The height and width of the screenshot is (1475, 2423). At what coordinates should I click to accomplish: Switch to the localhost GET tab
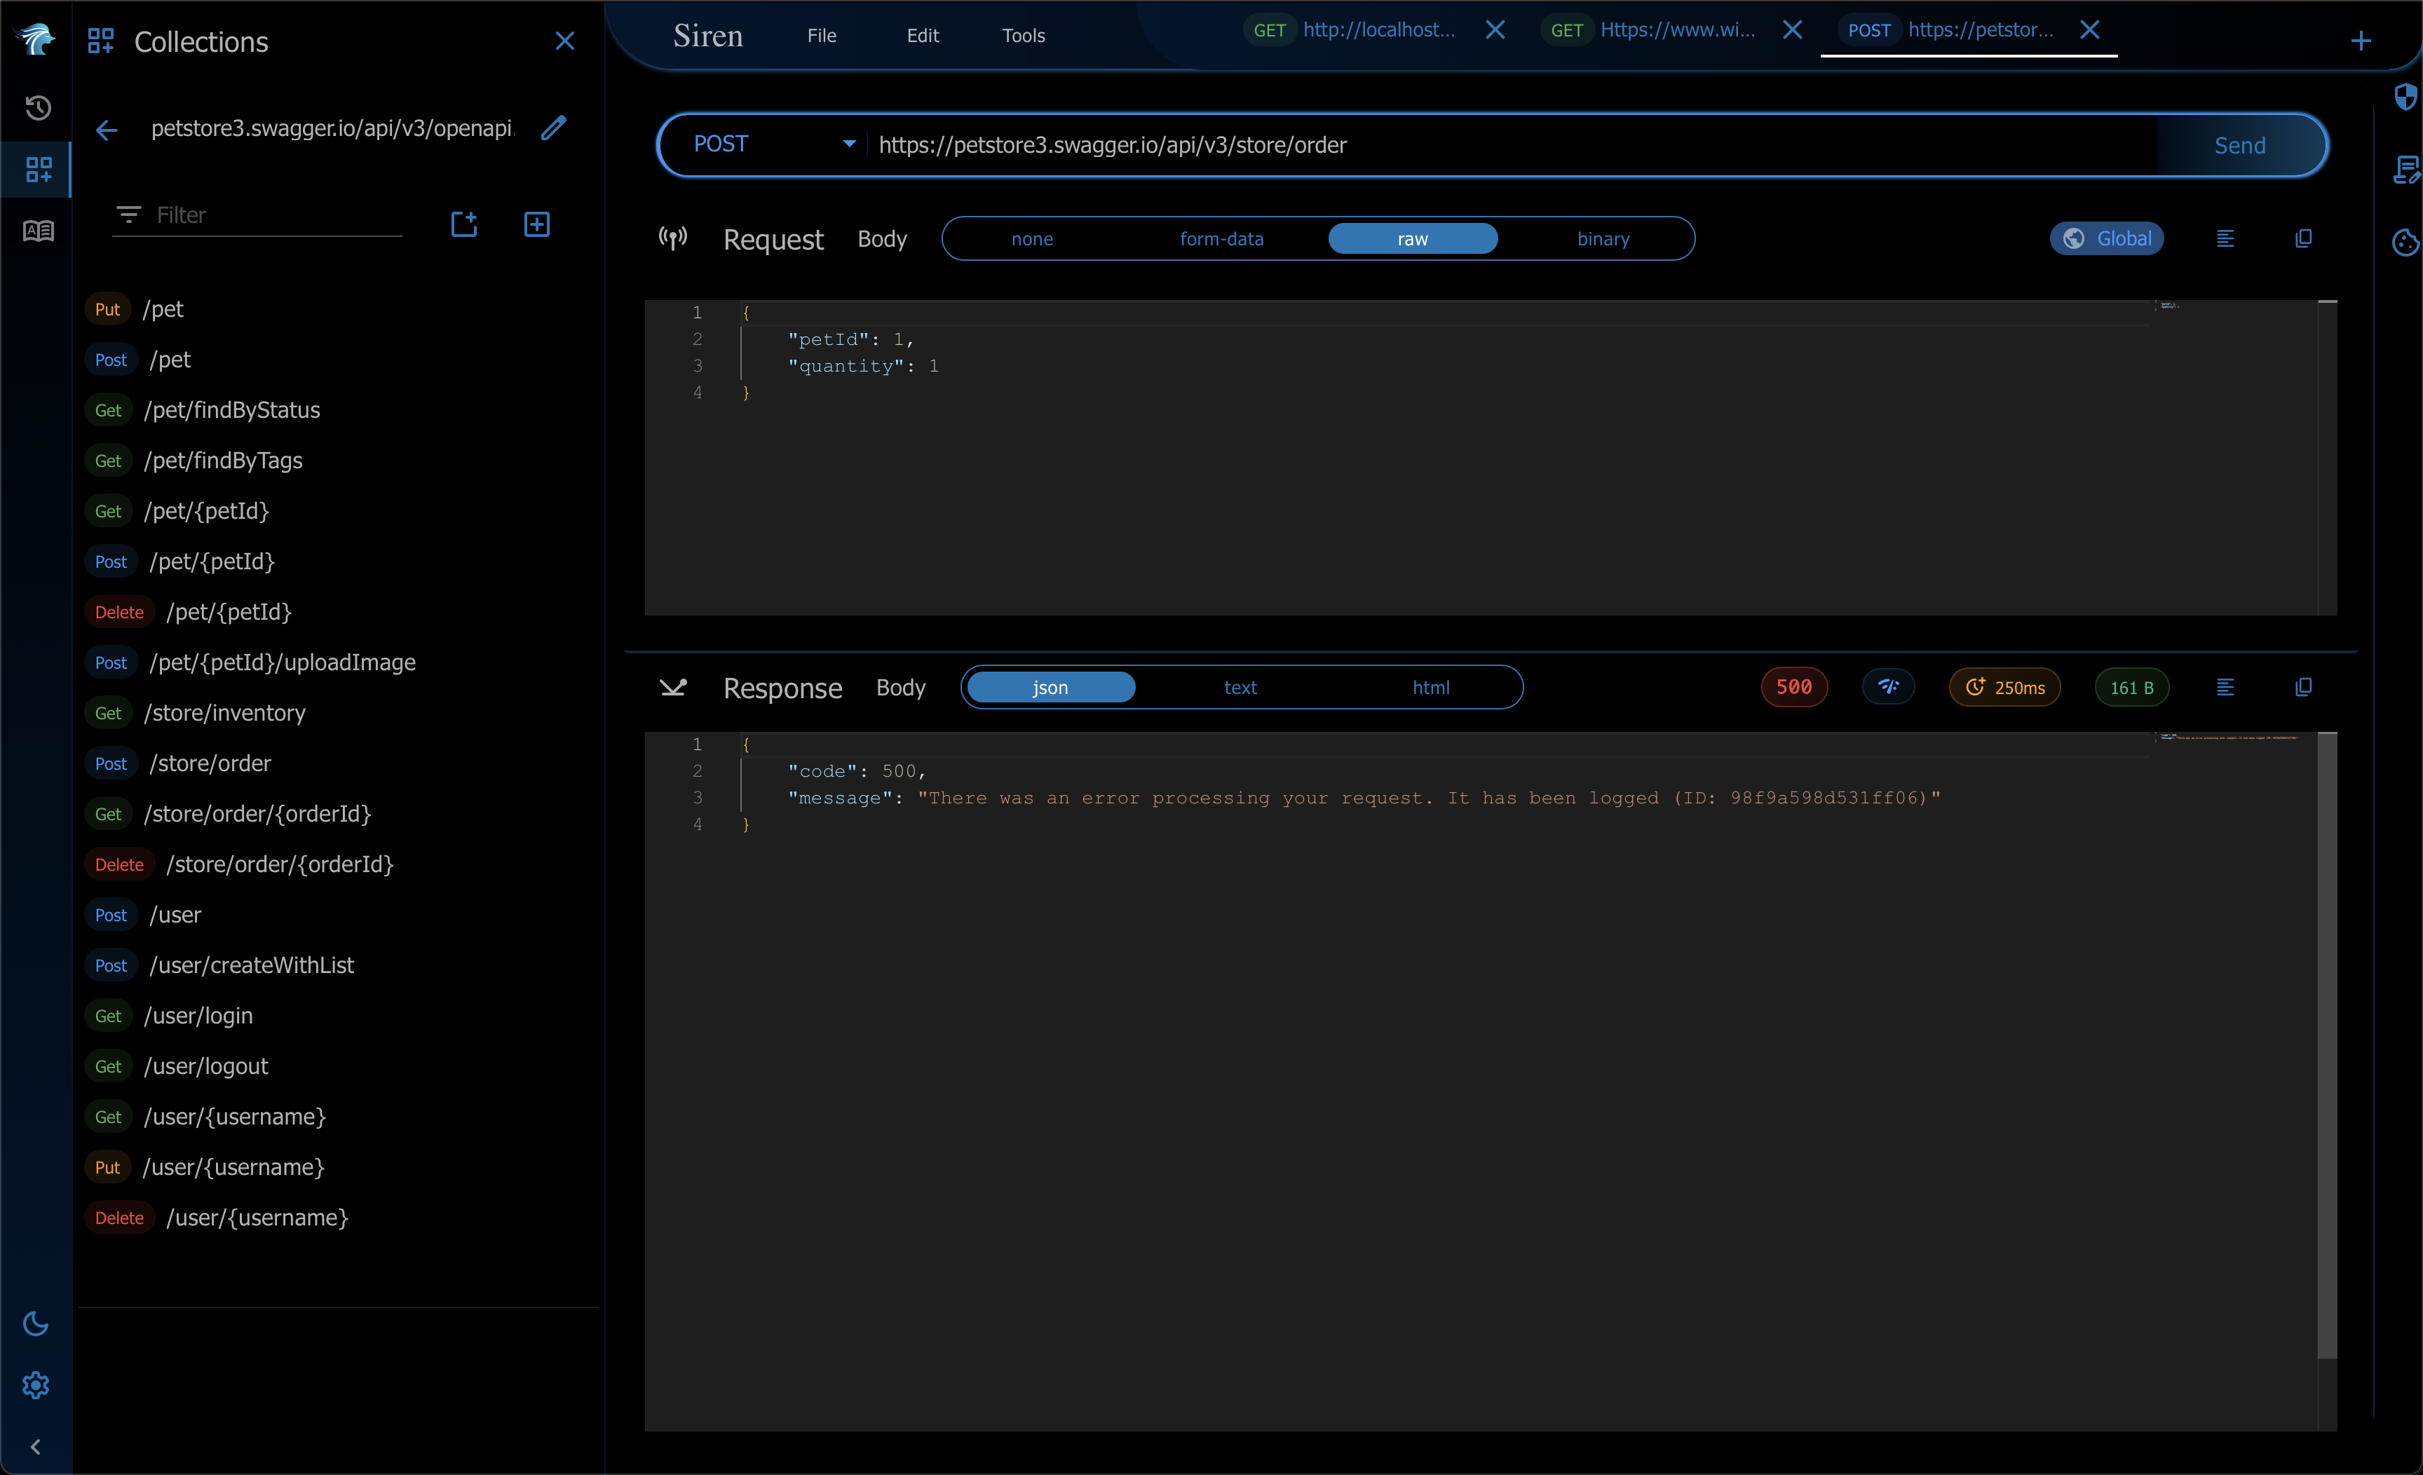(x=1377, y=29)
